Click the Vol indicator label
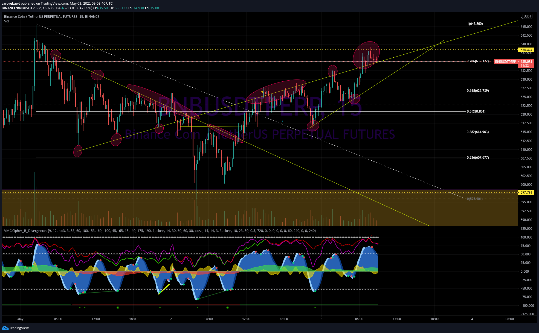 (x=7, y=21)
